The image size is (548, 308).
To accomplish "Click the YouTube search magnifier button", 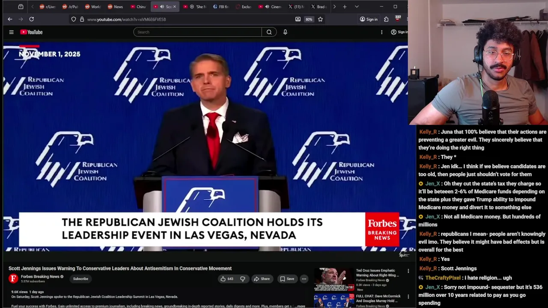I will coord(269,32).
